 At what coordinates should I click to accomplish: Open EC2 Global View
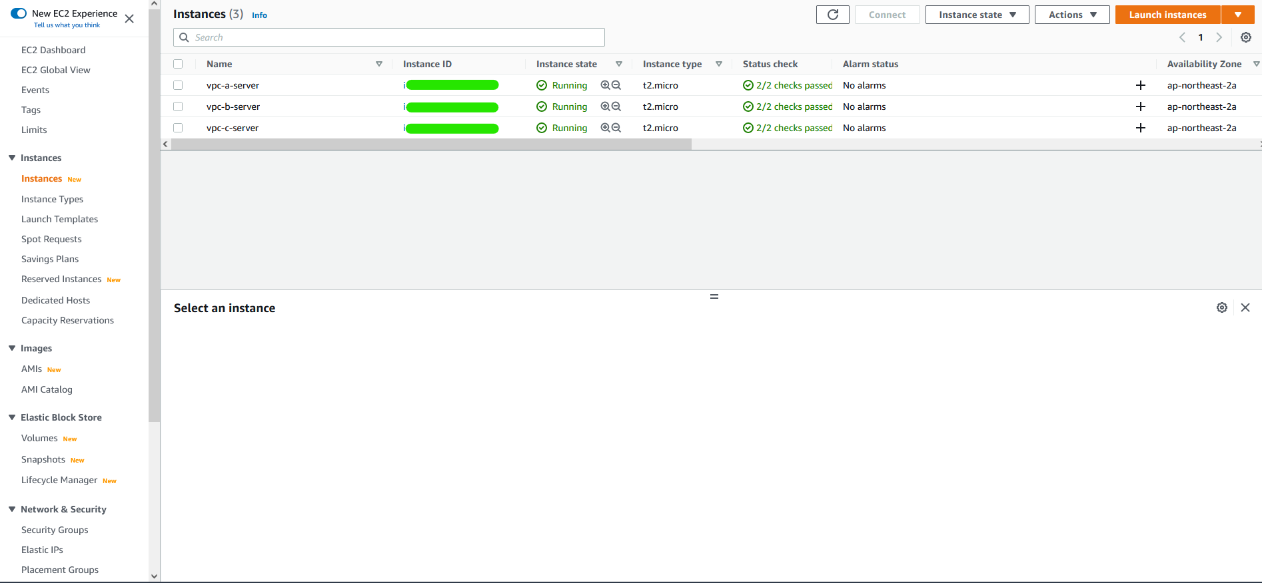(x=56, y=70)
